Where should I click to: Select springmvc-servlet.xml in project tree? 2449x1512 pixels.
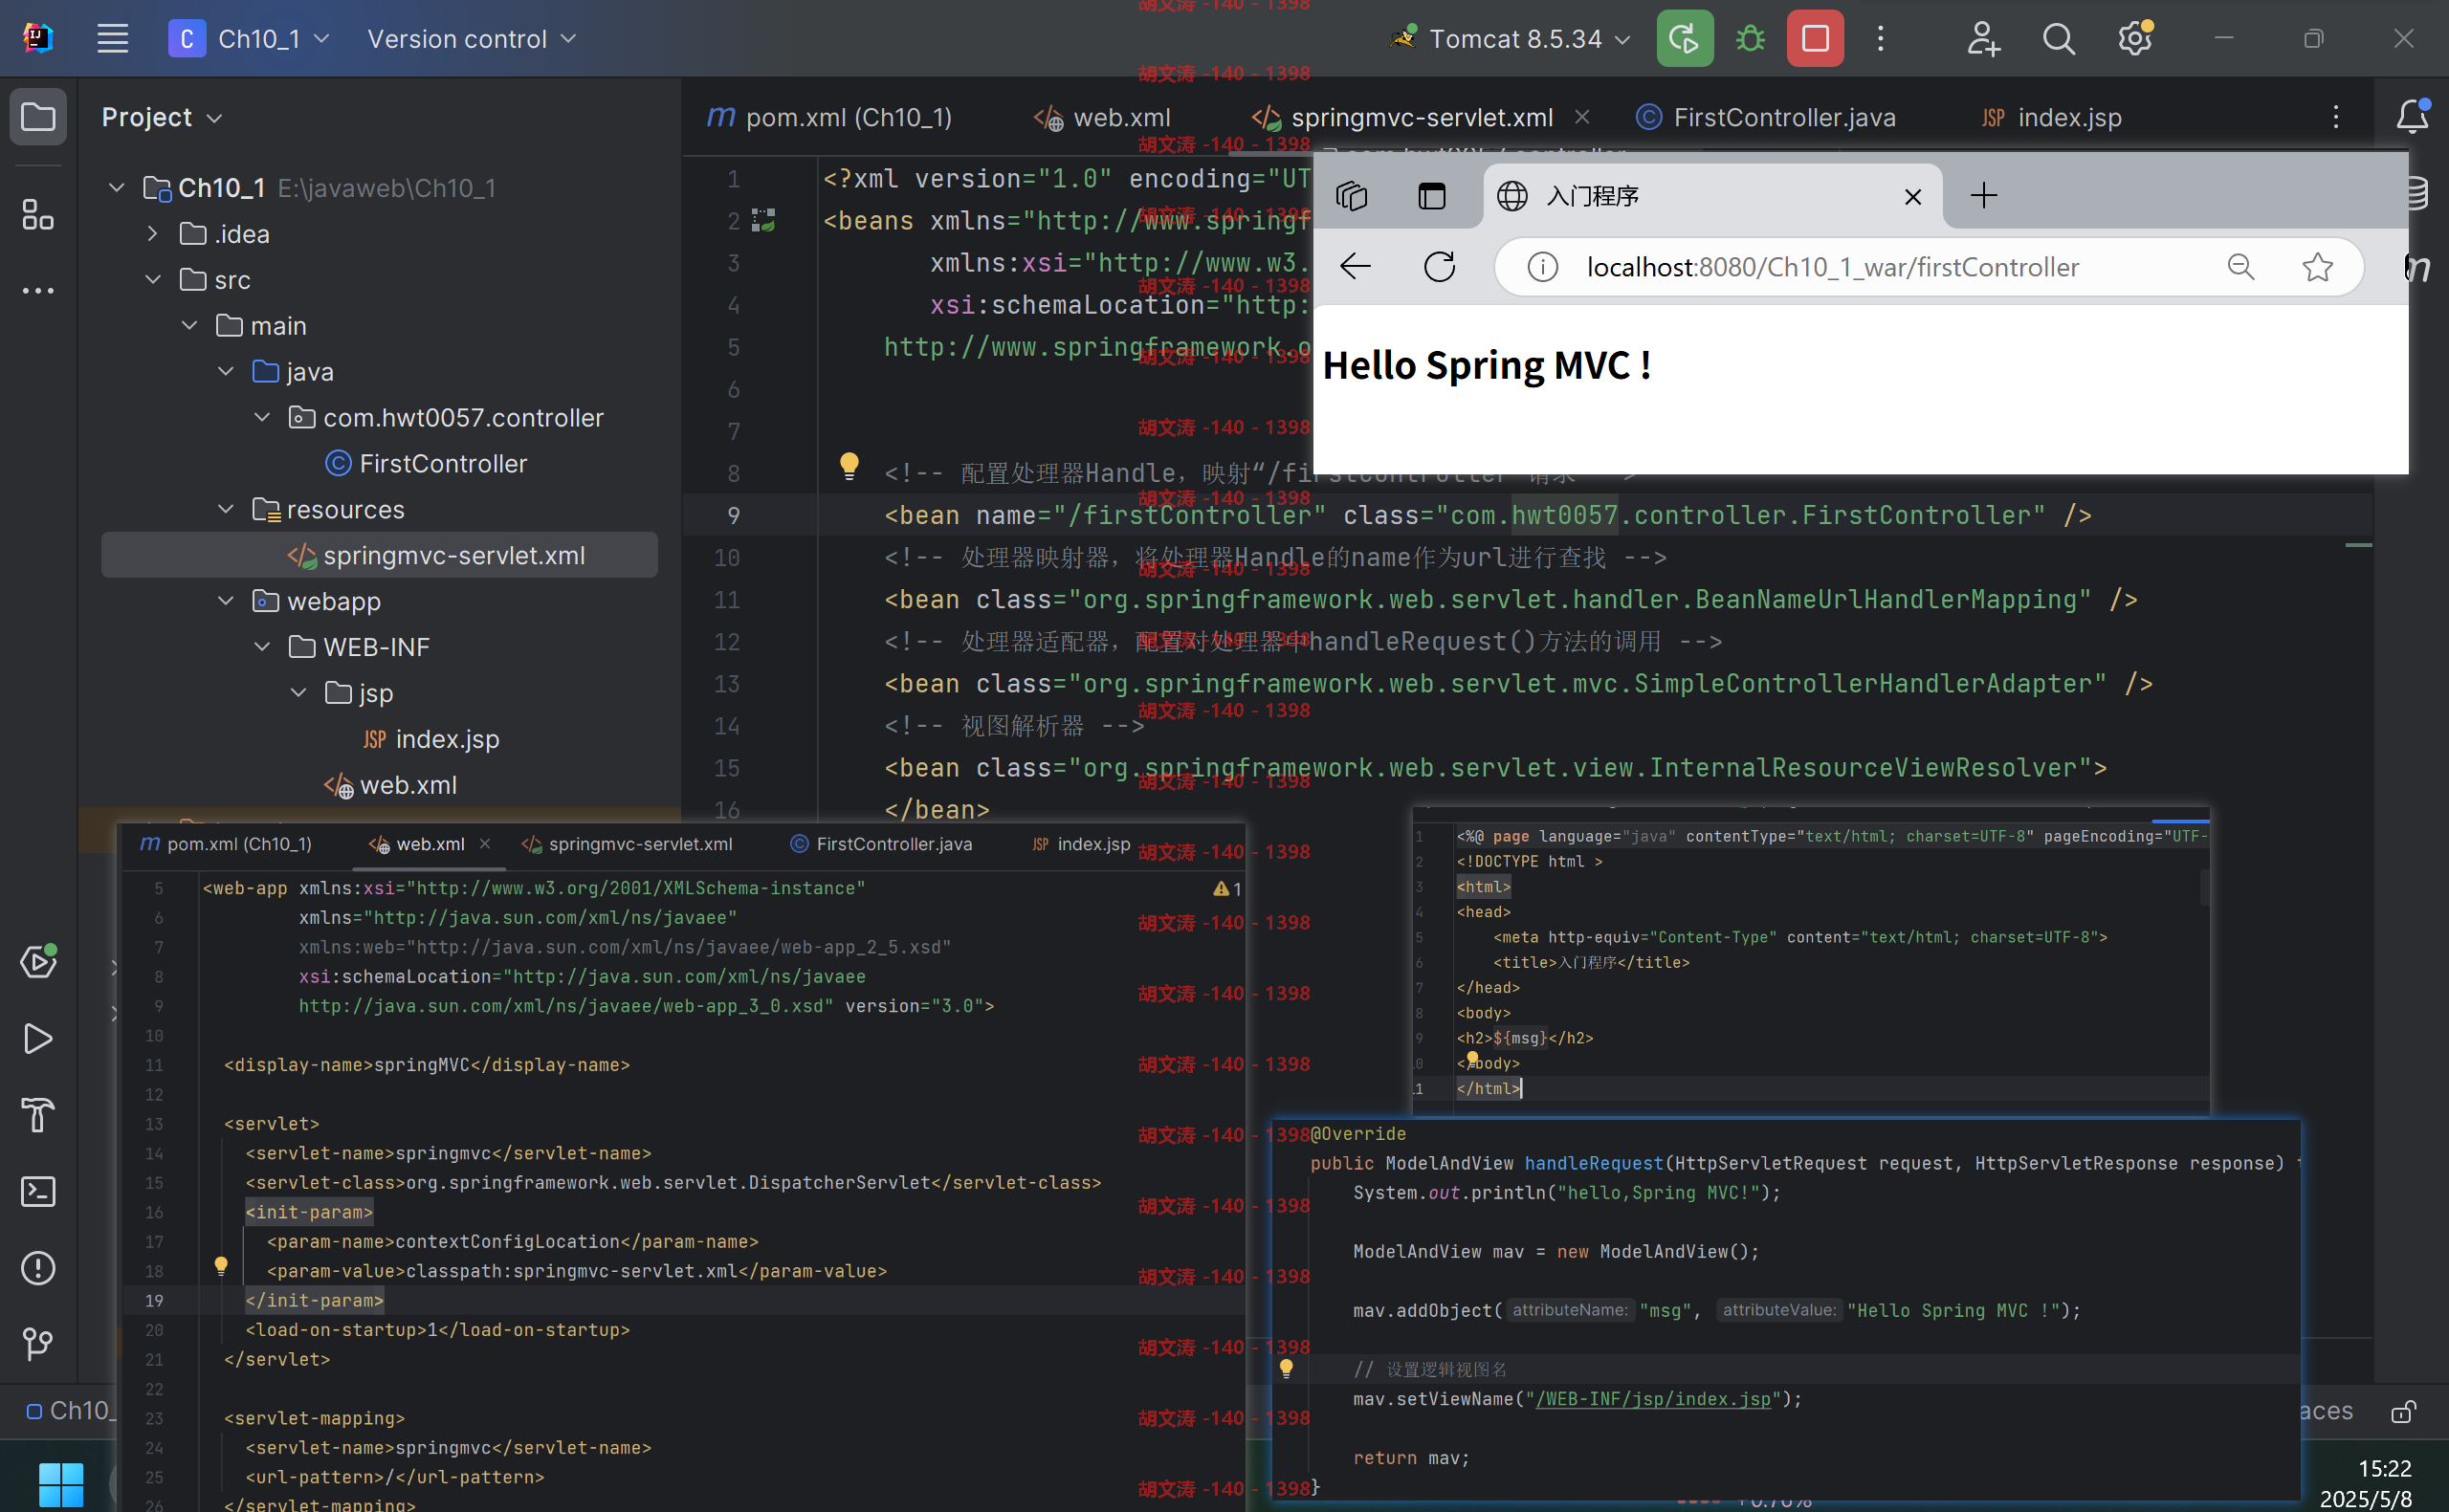(379, 555)
